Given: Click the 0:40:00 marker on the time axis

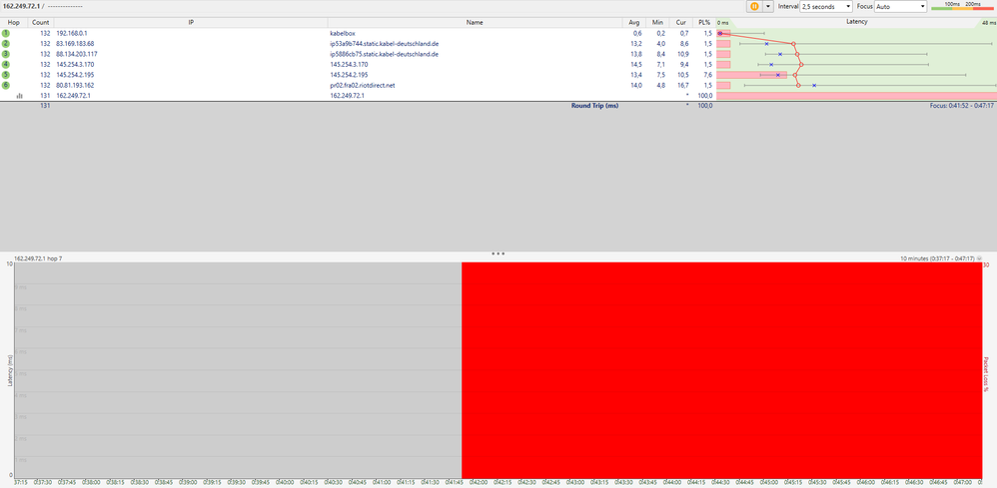Looking at the screenshot, I should (x=285, y=482).
